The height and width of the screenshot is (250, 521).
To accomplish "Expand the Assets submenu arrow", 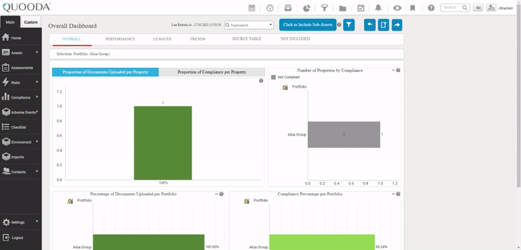I will tap(37, 52).
